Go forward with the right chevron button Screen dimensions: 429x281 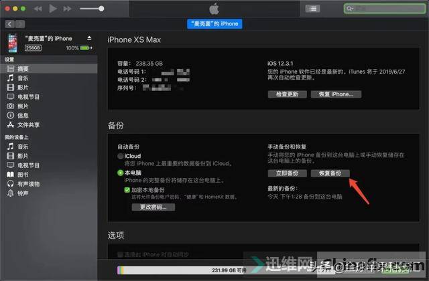pos(20,24)
